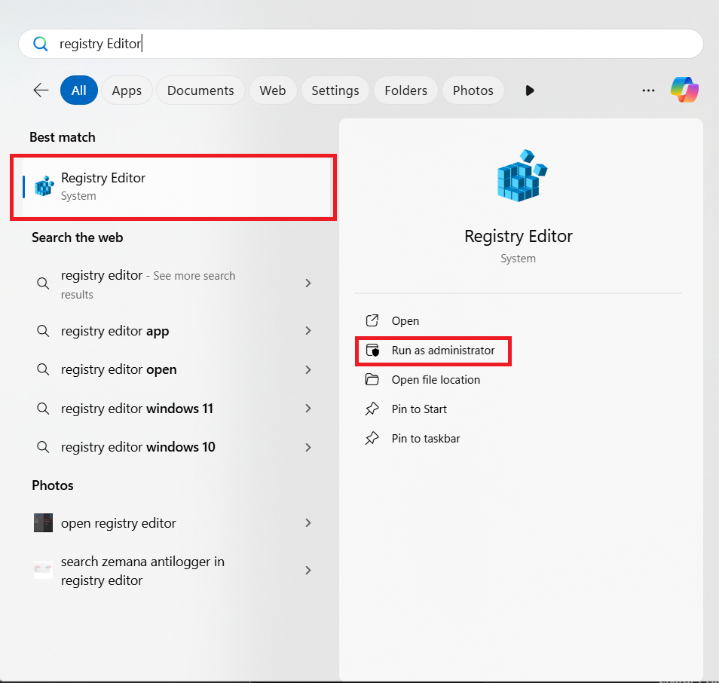Click search icon beside 'registry editor app'
The image size is (719, 683).
[43, 331]
